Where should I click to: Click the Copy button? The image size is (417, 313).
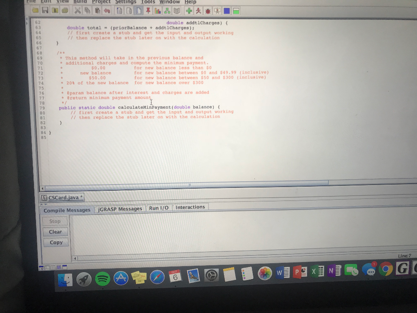[x=56, y=242]
